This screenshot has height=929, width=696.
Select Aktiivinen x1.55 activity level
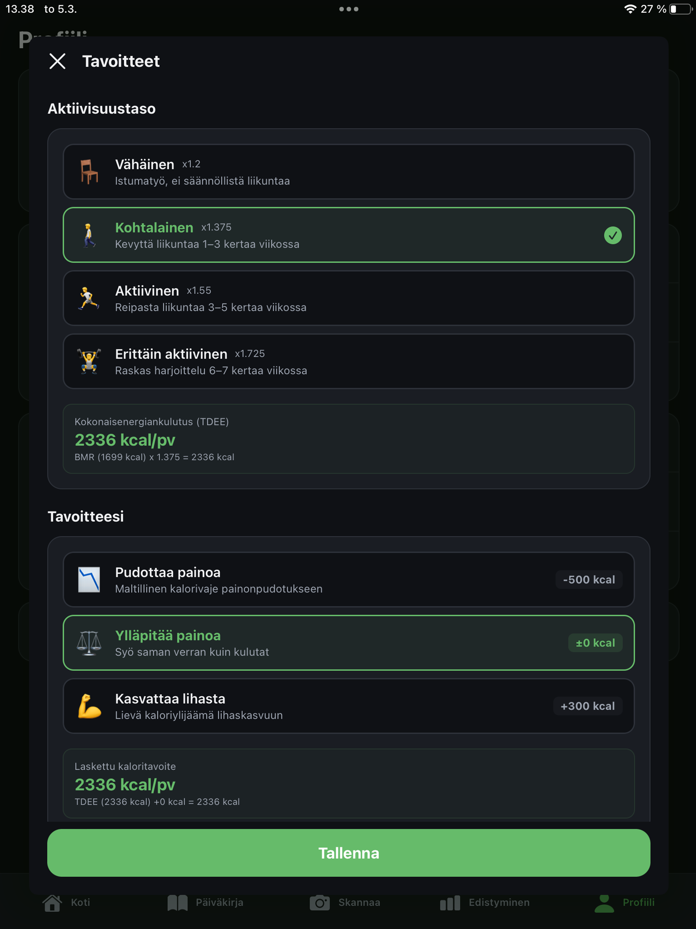pyautogui.click(x=349, y=298)
